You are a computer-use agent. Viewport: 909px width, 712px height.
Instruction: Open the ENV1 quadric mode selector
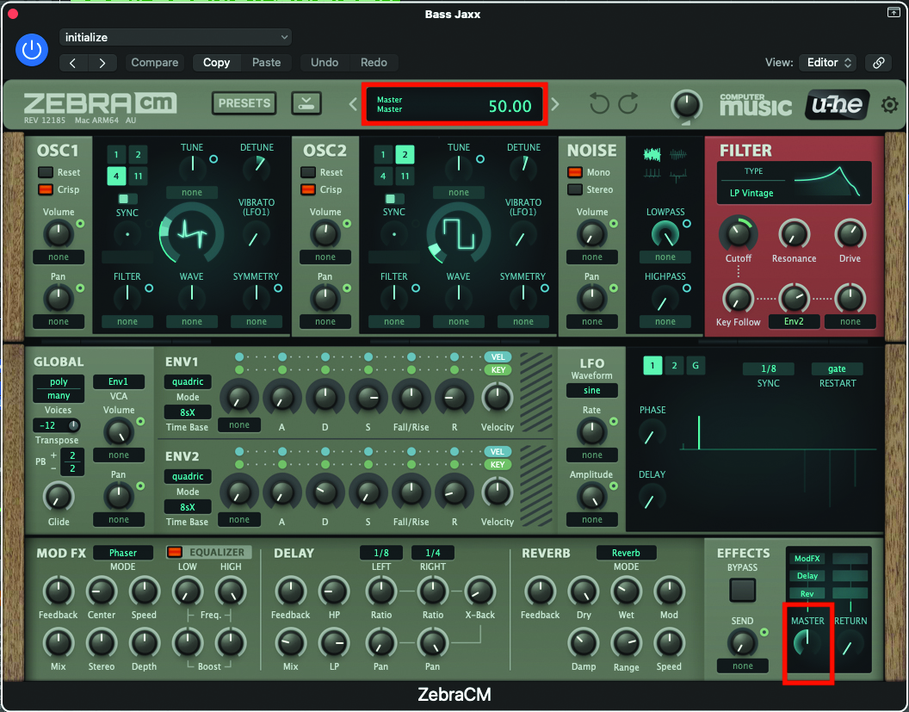(188, 381)
